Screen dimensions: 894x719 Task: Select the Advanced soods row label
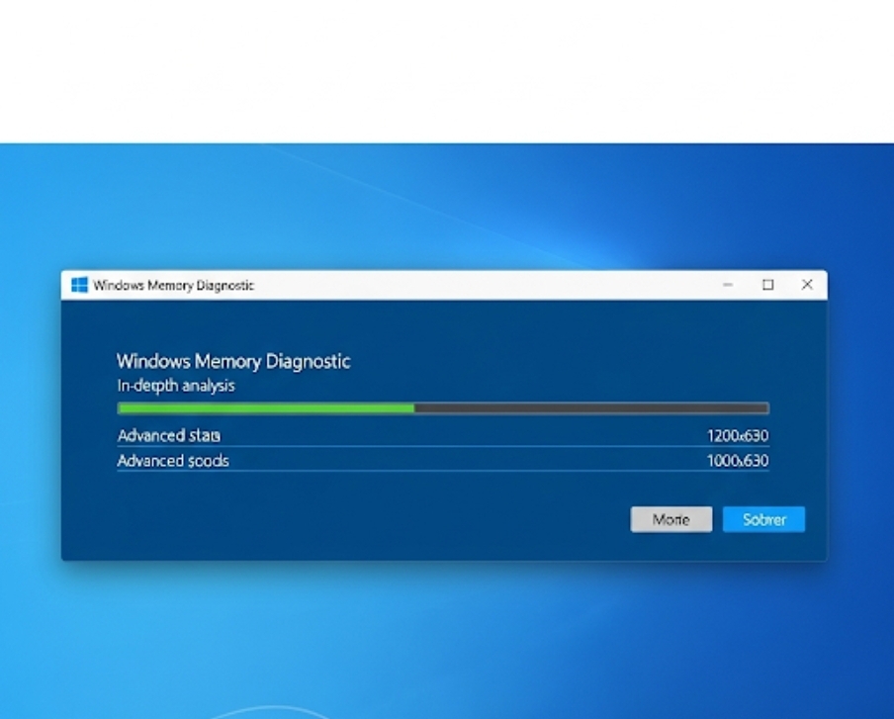173,461
